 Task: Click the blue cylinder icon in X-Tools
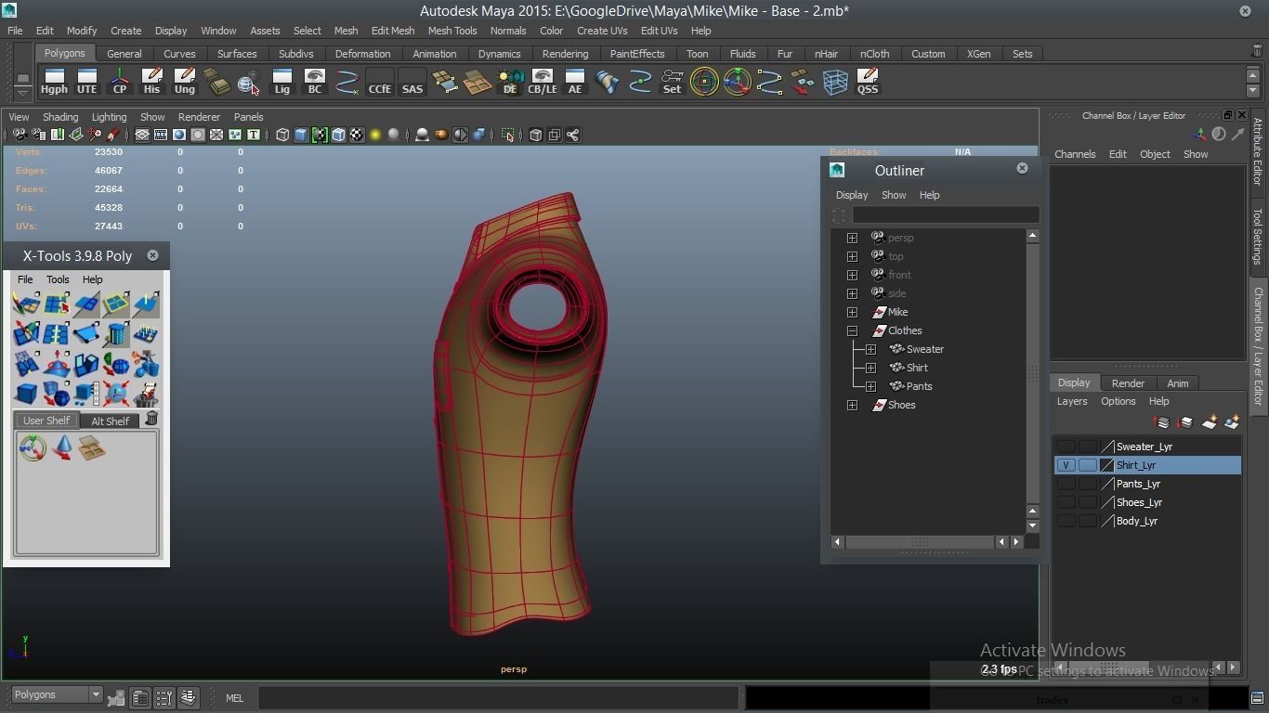point(116,335)
